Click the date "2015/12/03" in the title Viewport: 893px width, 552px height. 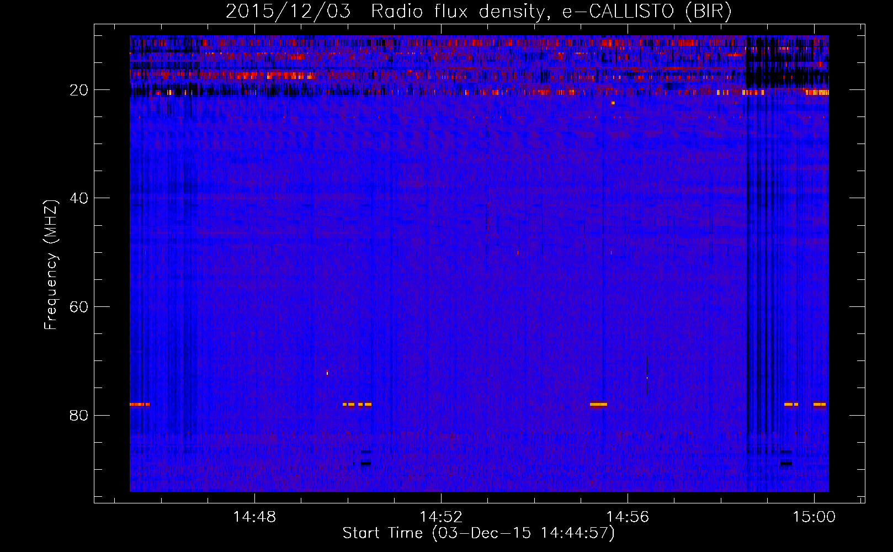(x=288, y=12)
